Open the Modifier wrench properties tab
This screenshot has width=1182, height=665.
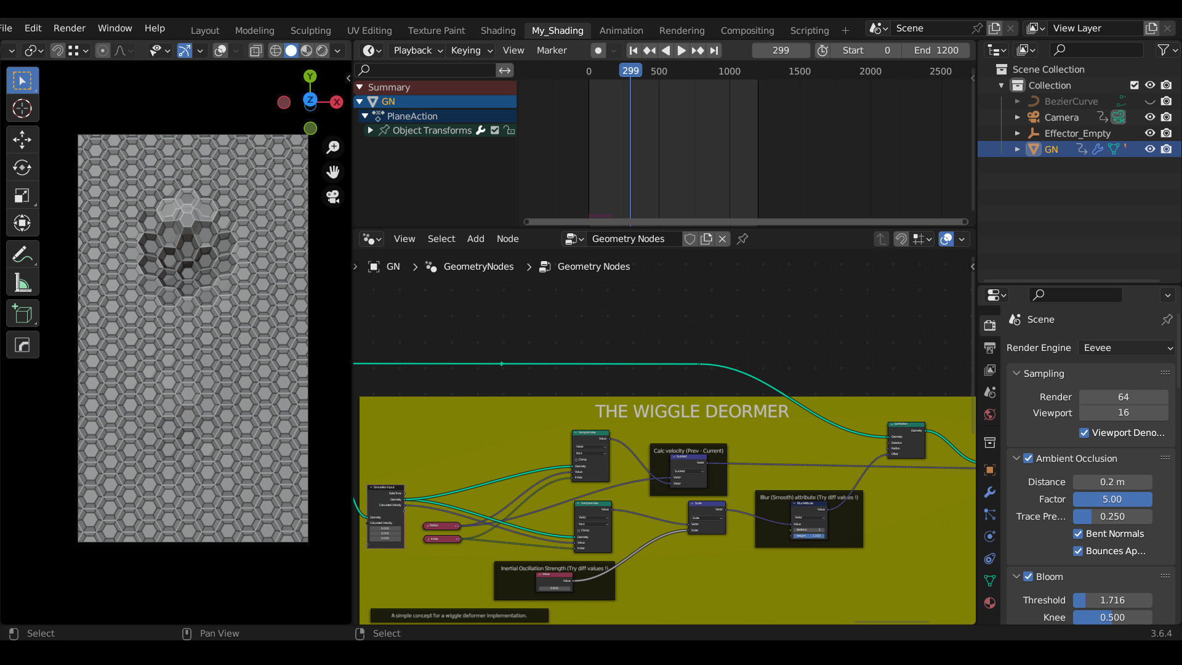click(990, 492)
